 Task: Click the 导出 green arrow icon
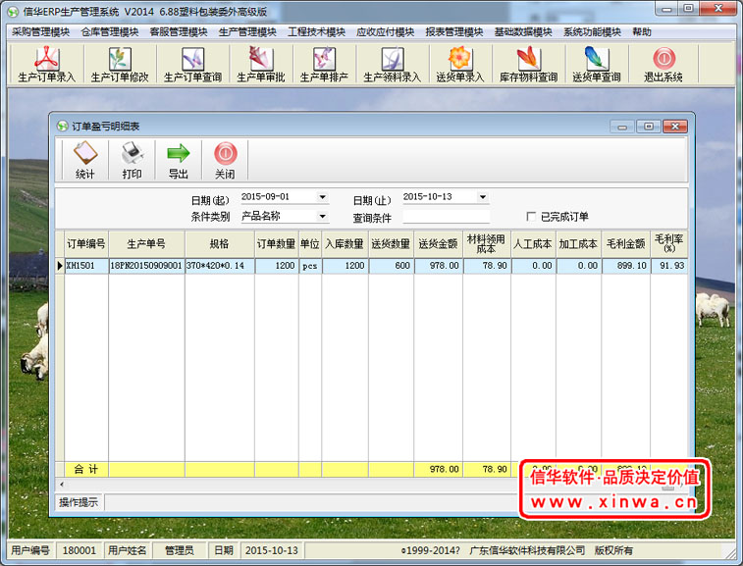tap(179, 160)
